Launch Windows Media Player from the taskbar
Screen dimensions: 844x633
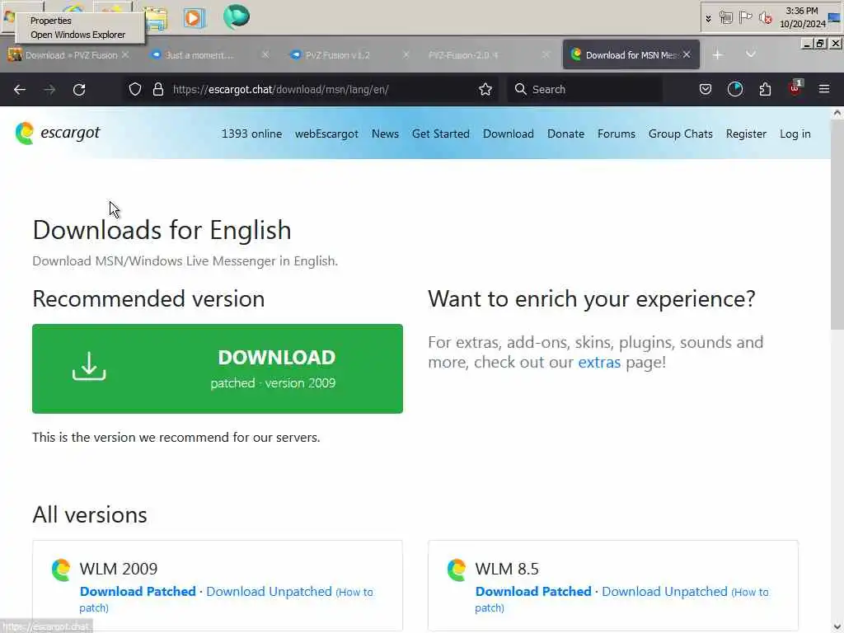[x=195, y=18]
